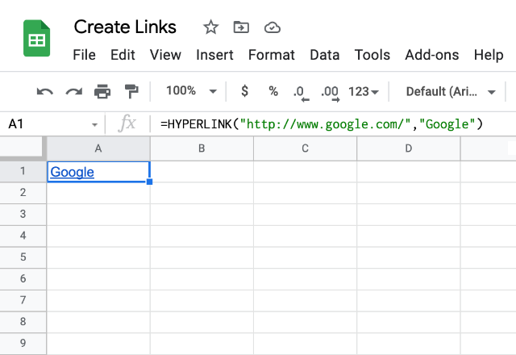This screenshot has height=355, width=516.
Task: Click the Redo arrow icon
Action: click(x=73, y=91)
